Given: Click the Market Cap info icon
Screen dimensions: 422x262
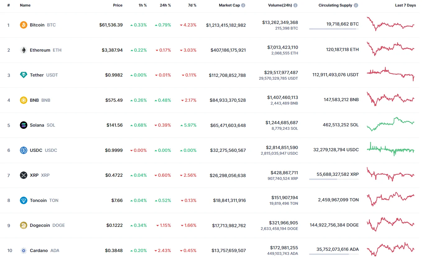Looking at the screenshot, I should tap(243, 5).
